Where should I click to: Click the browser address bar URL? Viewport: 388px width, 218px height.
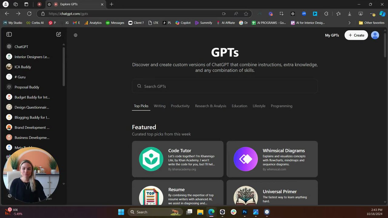[68, 14]
